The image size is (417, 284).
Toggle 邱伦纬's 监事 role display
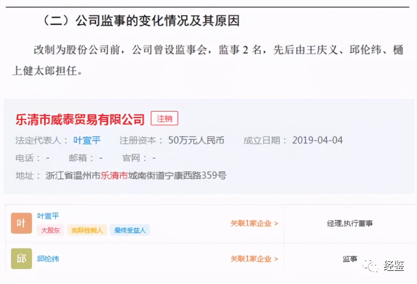click(349, 259)
